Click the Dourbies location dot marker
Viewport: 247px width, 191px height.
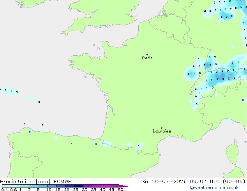point(162,128)
